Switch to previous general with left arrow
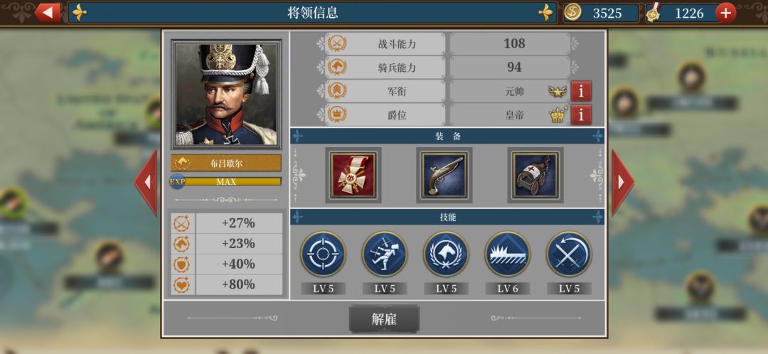Image resolution: width=768 pixels, height=354 pixels. pyautogui.click(x=146, y=182)
